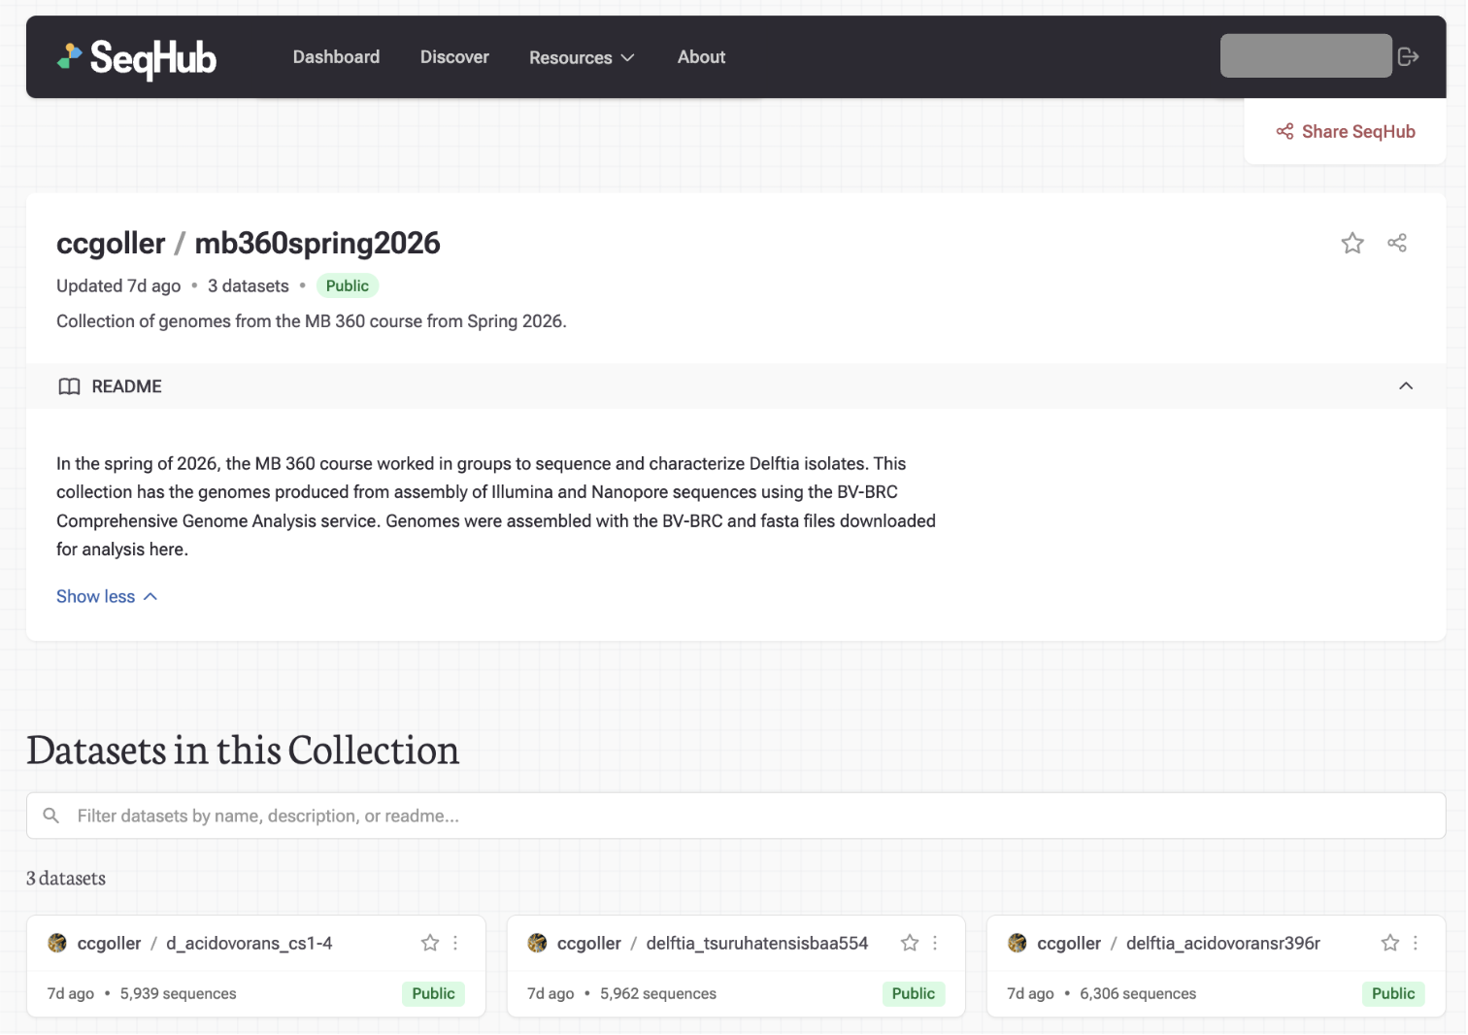Click share icon for mb360spring2026 collection
The width and height of the screenshot is (1468, 1035).
1397,243
